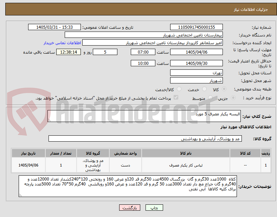This screenshot has width=277, height=217.
Task: Click the announcement date field 1405/03/31 - 15:33
Action: [54, 27]
